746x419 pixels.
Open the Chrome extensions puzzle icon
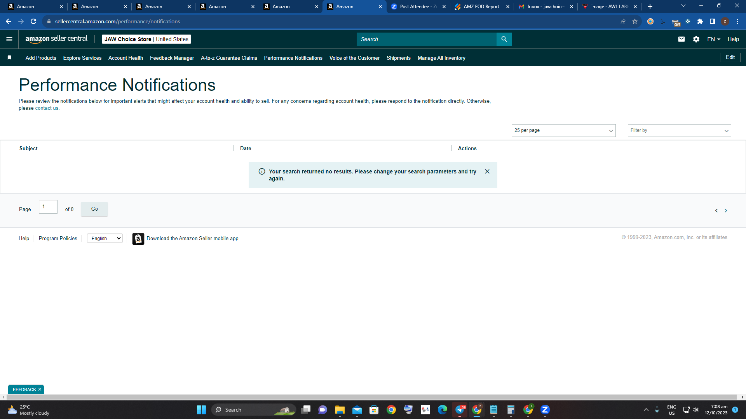coord(700,21)
